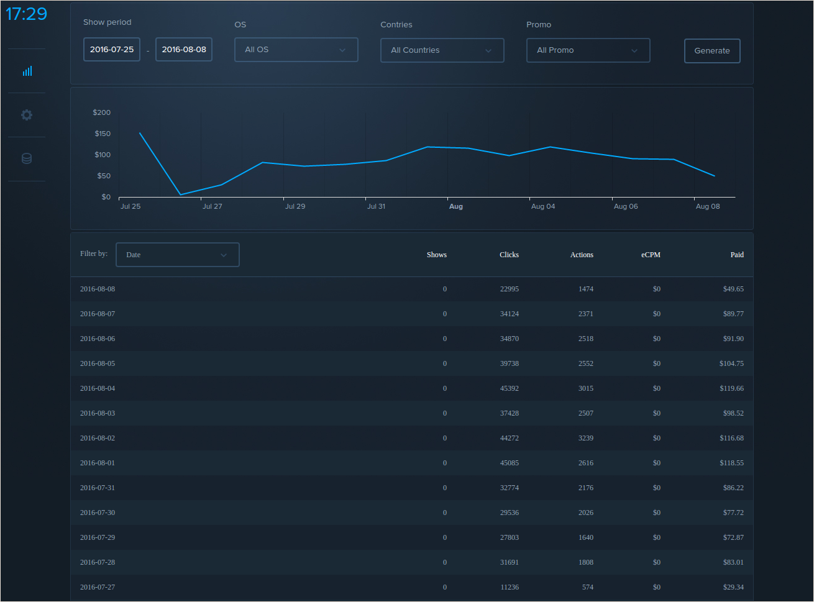Click the $200 y-axis label
814x602 pixels.
102,112
